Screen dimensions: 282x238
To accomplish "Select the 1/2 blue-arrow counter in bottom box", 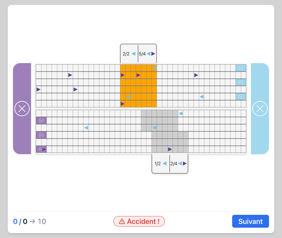I will [160, 164].
